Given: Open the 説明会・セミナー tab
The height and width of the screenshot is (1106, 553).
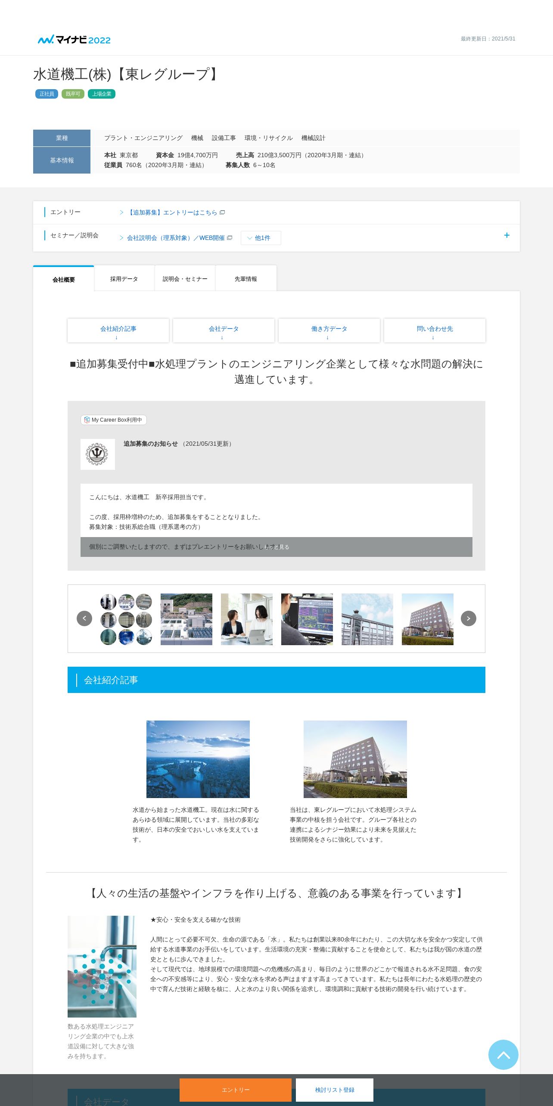Looking at the screenshot, I should coord(185,279).
